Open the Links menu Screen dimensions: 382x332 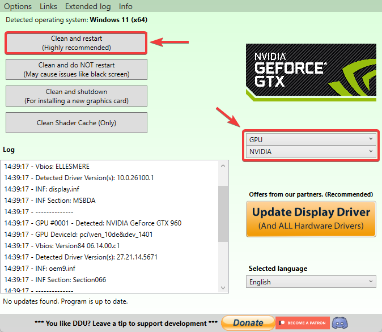(48, 6)
